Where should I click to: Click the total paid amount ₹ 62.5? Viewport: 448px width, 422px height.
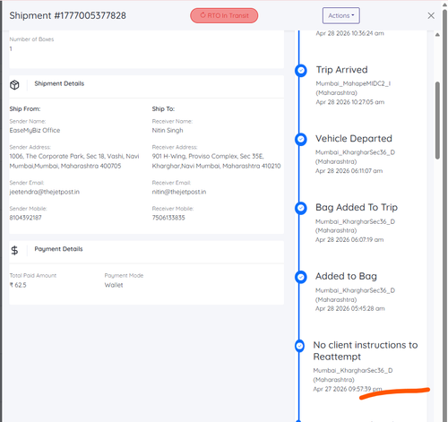tap(18, 285)
